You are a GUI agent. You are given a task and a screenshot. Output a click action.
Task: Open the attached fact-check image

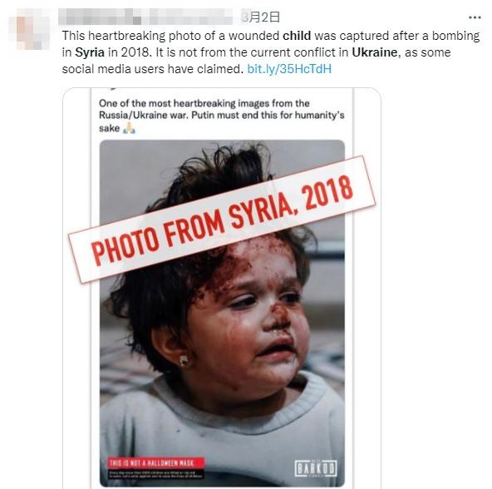click(x=222, y=288)
